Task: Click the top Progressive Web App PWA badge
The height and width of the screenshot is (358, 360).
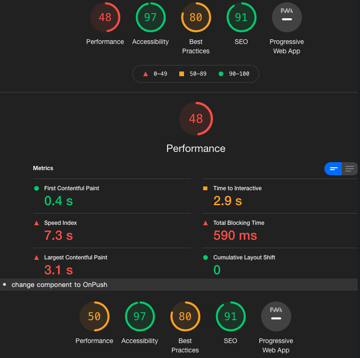Action: pyautogui.click(x=287, y=17)
